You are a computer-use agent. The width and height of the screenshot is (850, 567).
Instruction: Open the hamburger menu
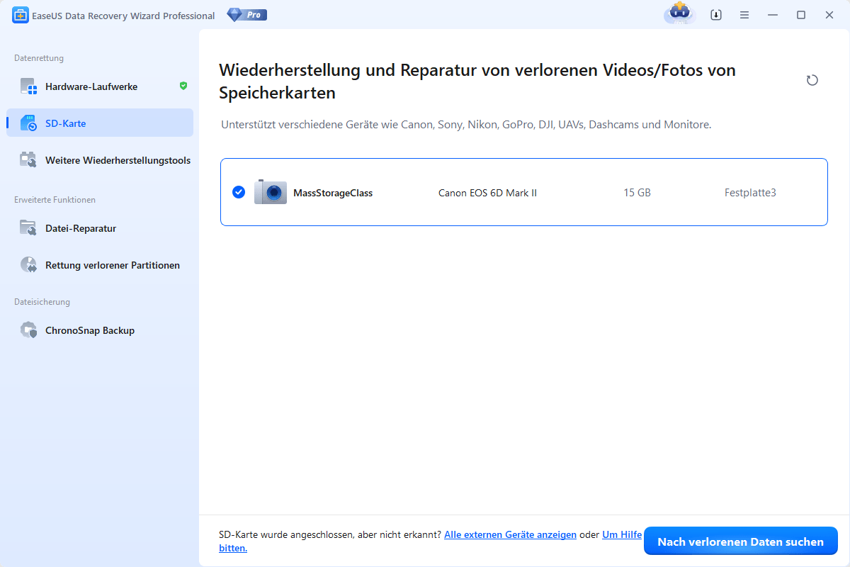(744, 15)
